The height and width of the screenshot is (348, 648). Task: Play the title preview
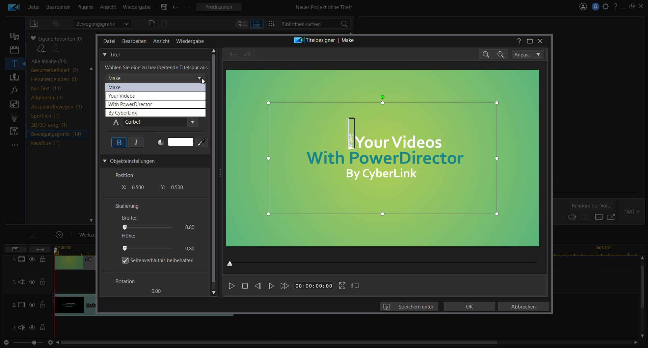click(232, 286)
